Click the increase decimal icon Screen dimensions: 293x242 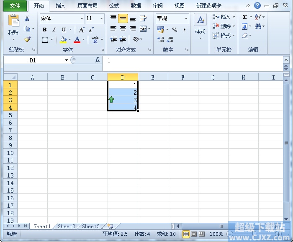pyautogui.click(x=161, y=39)
